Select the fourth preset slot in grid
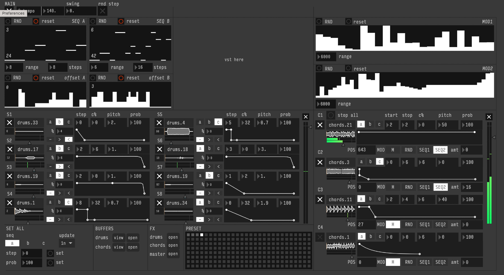Screen dimensions: 504x275 (x=202, y=235)
